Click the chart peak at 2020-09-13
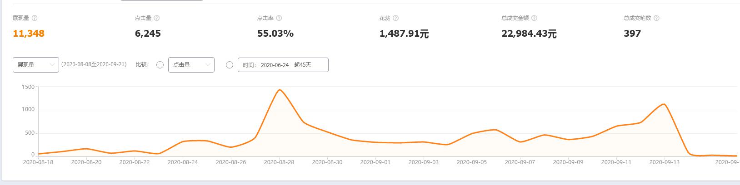The height and width of the screenshot is (185, 740). (664, 104)
